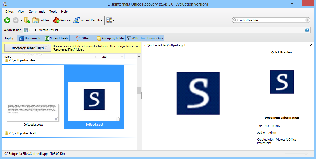Toggle With Thumbnails Only filter
The width and height of the screenshot is (316, 159).
tap(145, 38)
